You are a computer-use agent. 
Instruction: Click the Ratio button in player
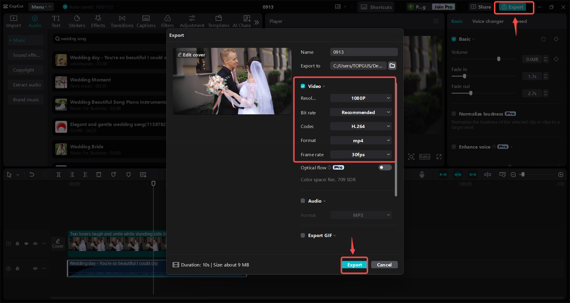pyautogui.click(x=424, y=157)
